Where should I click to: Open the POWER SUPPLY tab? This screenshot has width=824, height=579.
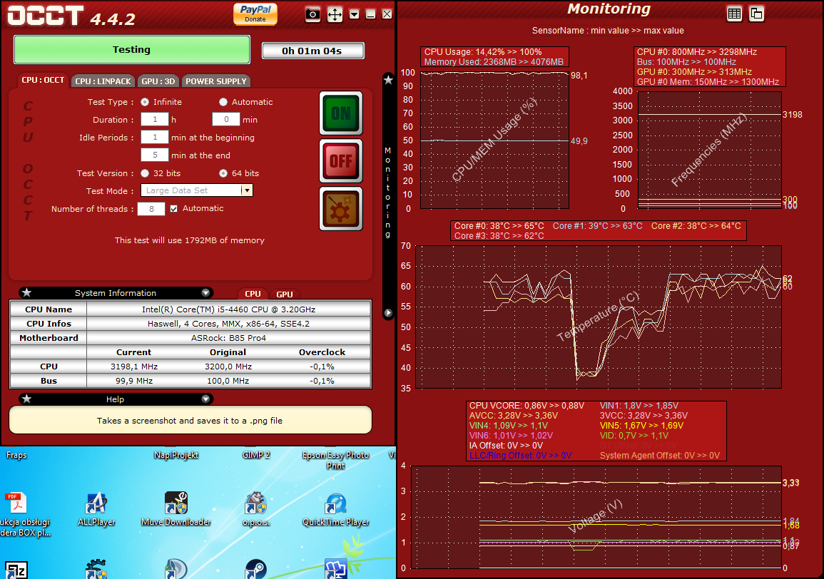pyautogui.click(x=216, y=81)
